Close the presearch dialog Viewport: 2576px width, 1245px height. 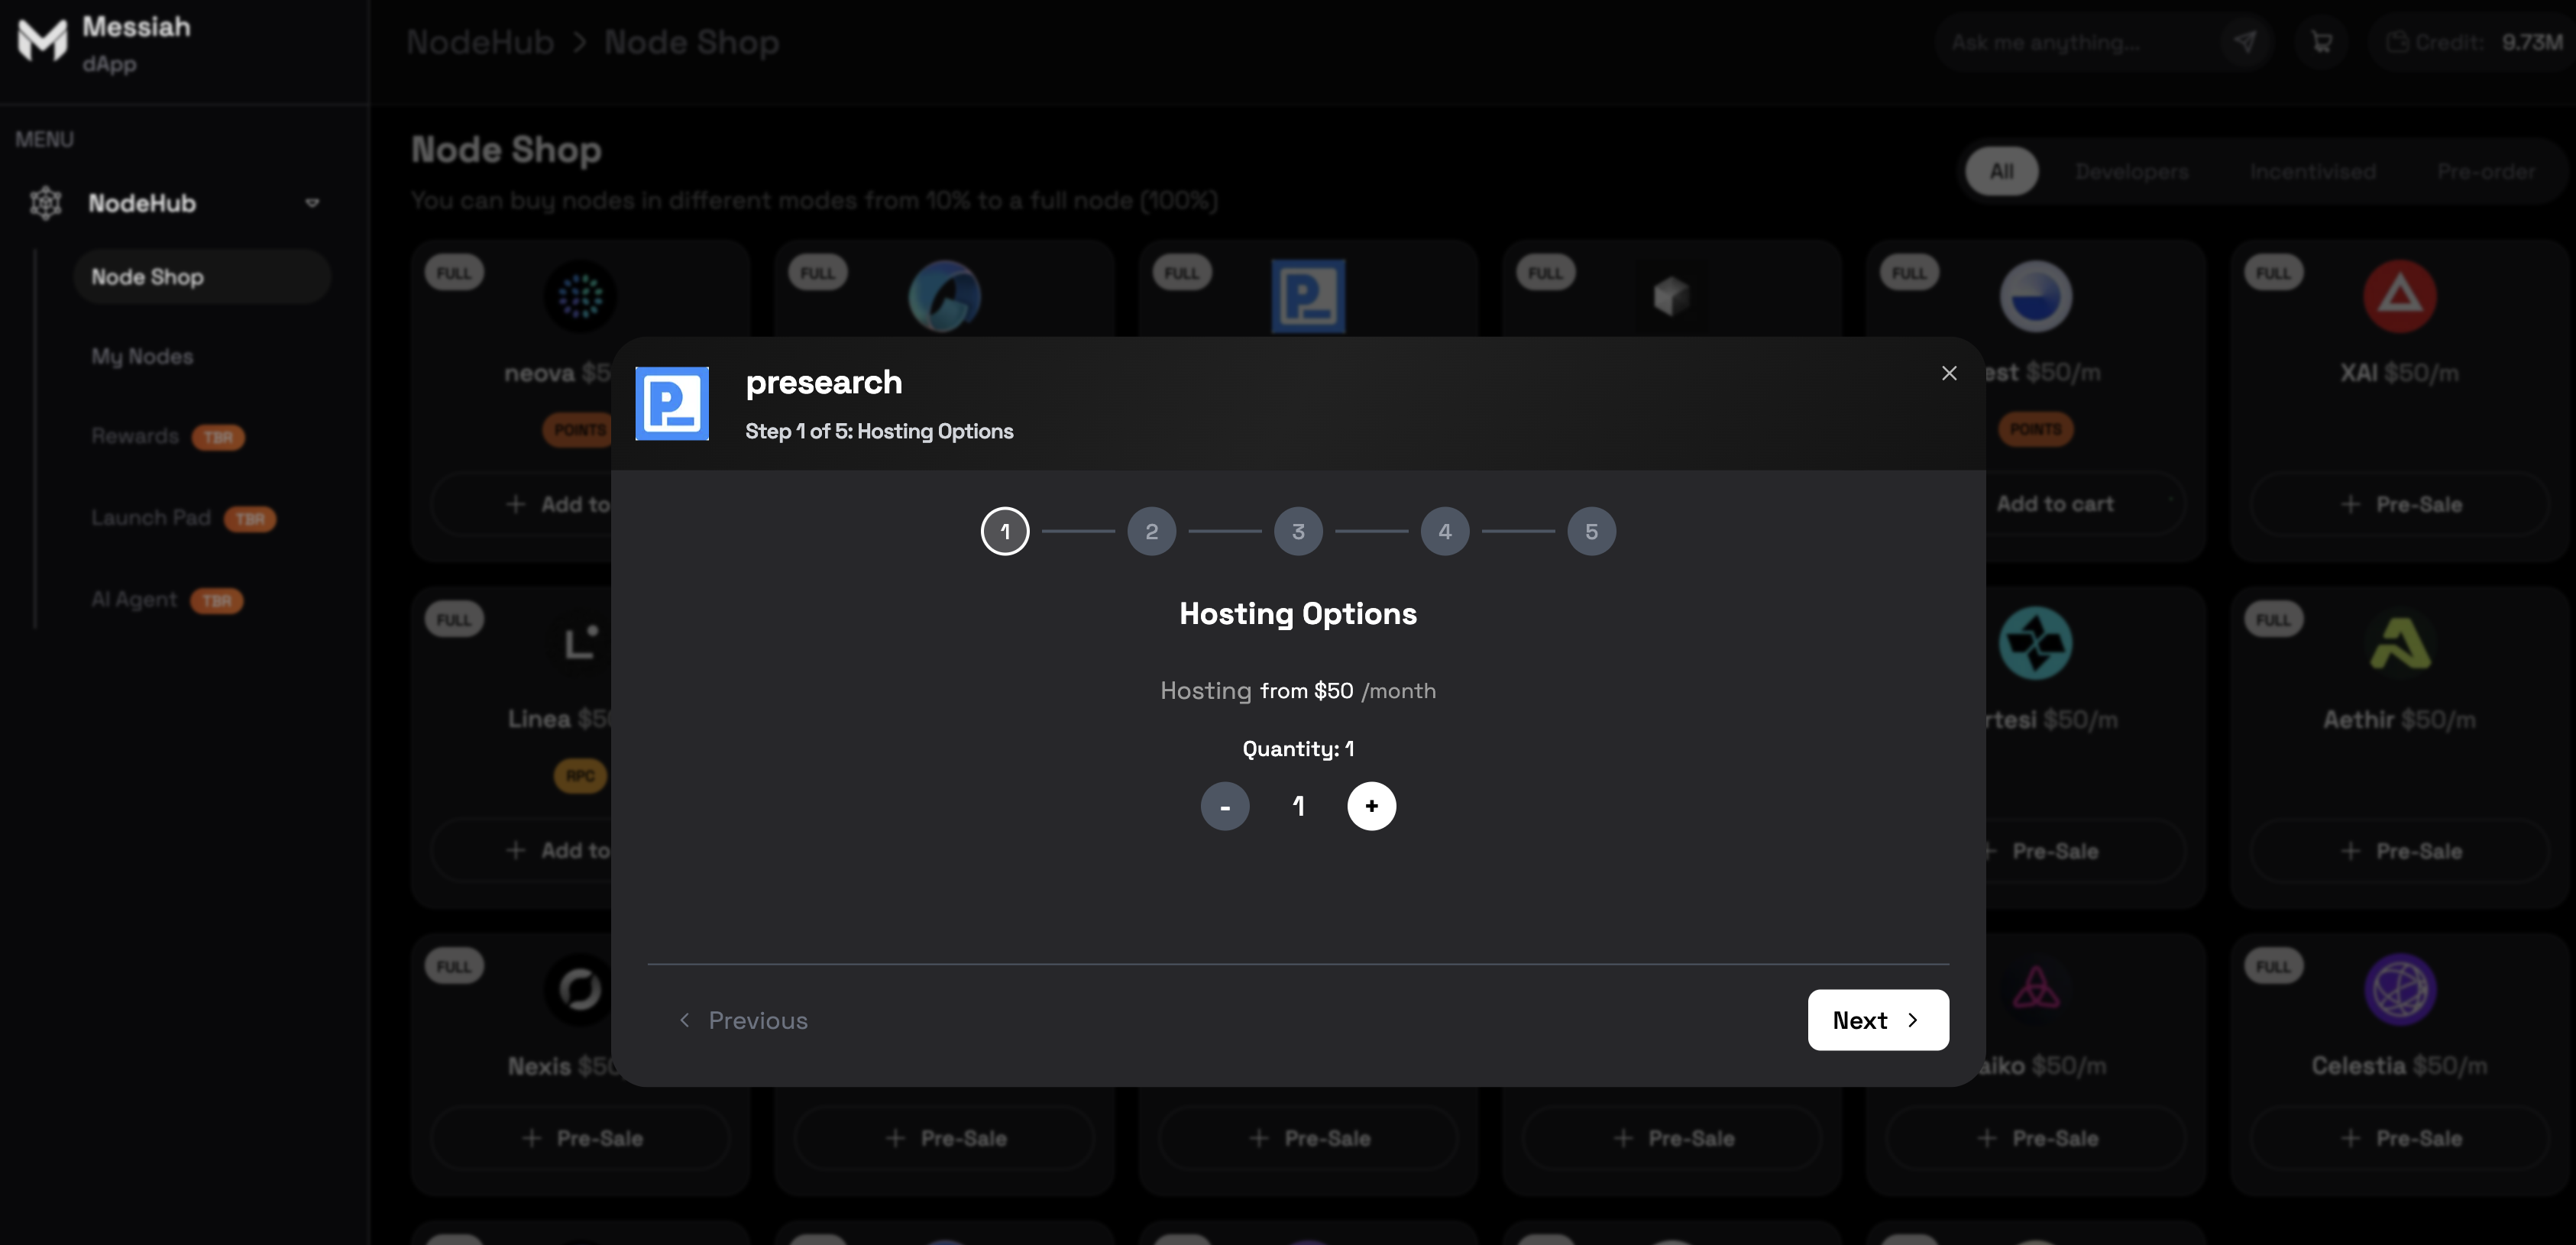tap(1949, 373)
